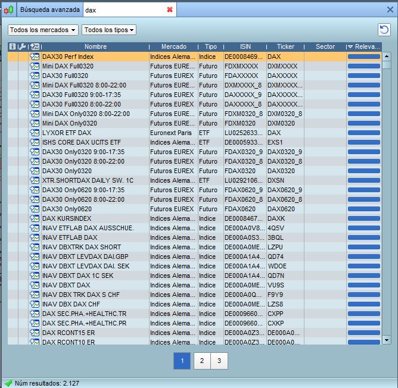Viewport: 398px width, 388px height.
Task: Open chart icon for DAX30 Only0320 8:00-22:00
Action: (x=35, y=161)
